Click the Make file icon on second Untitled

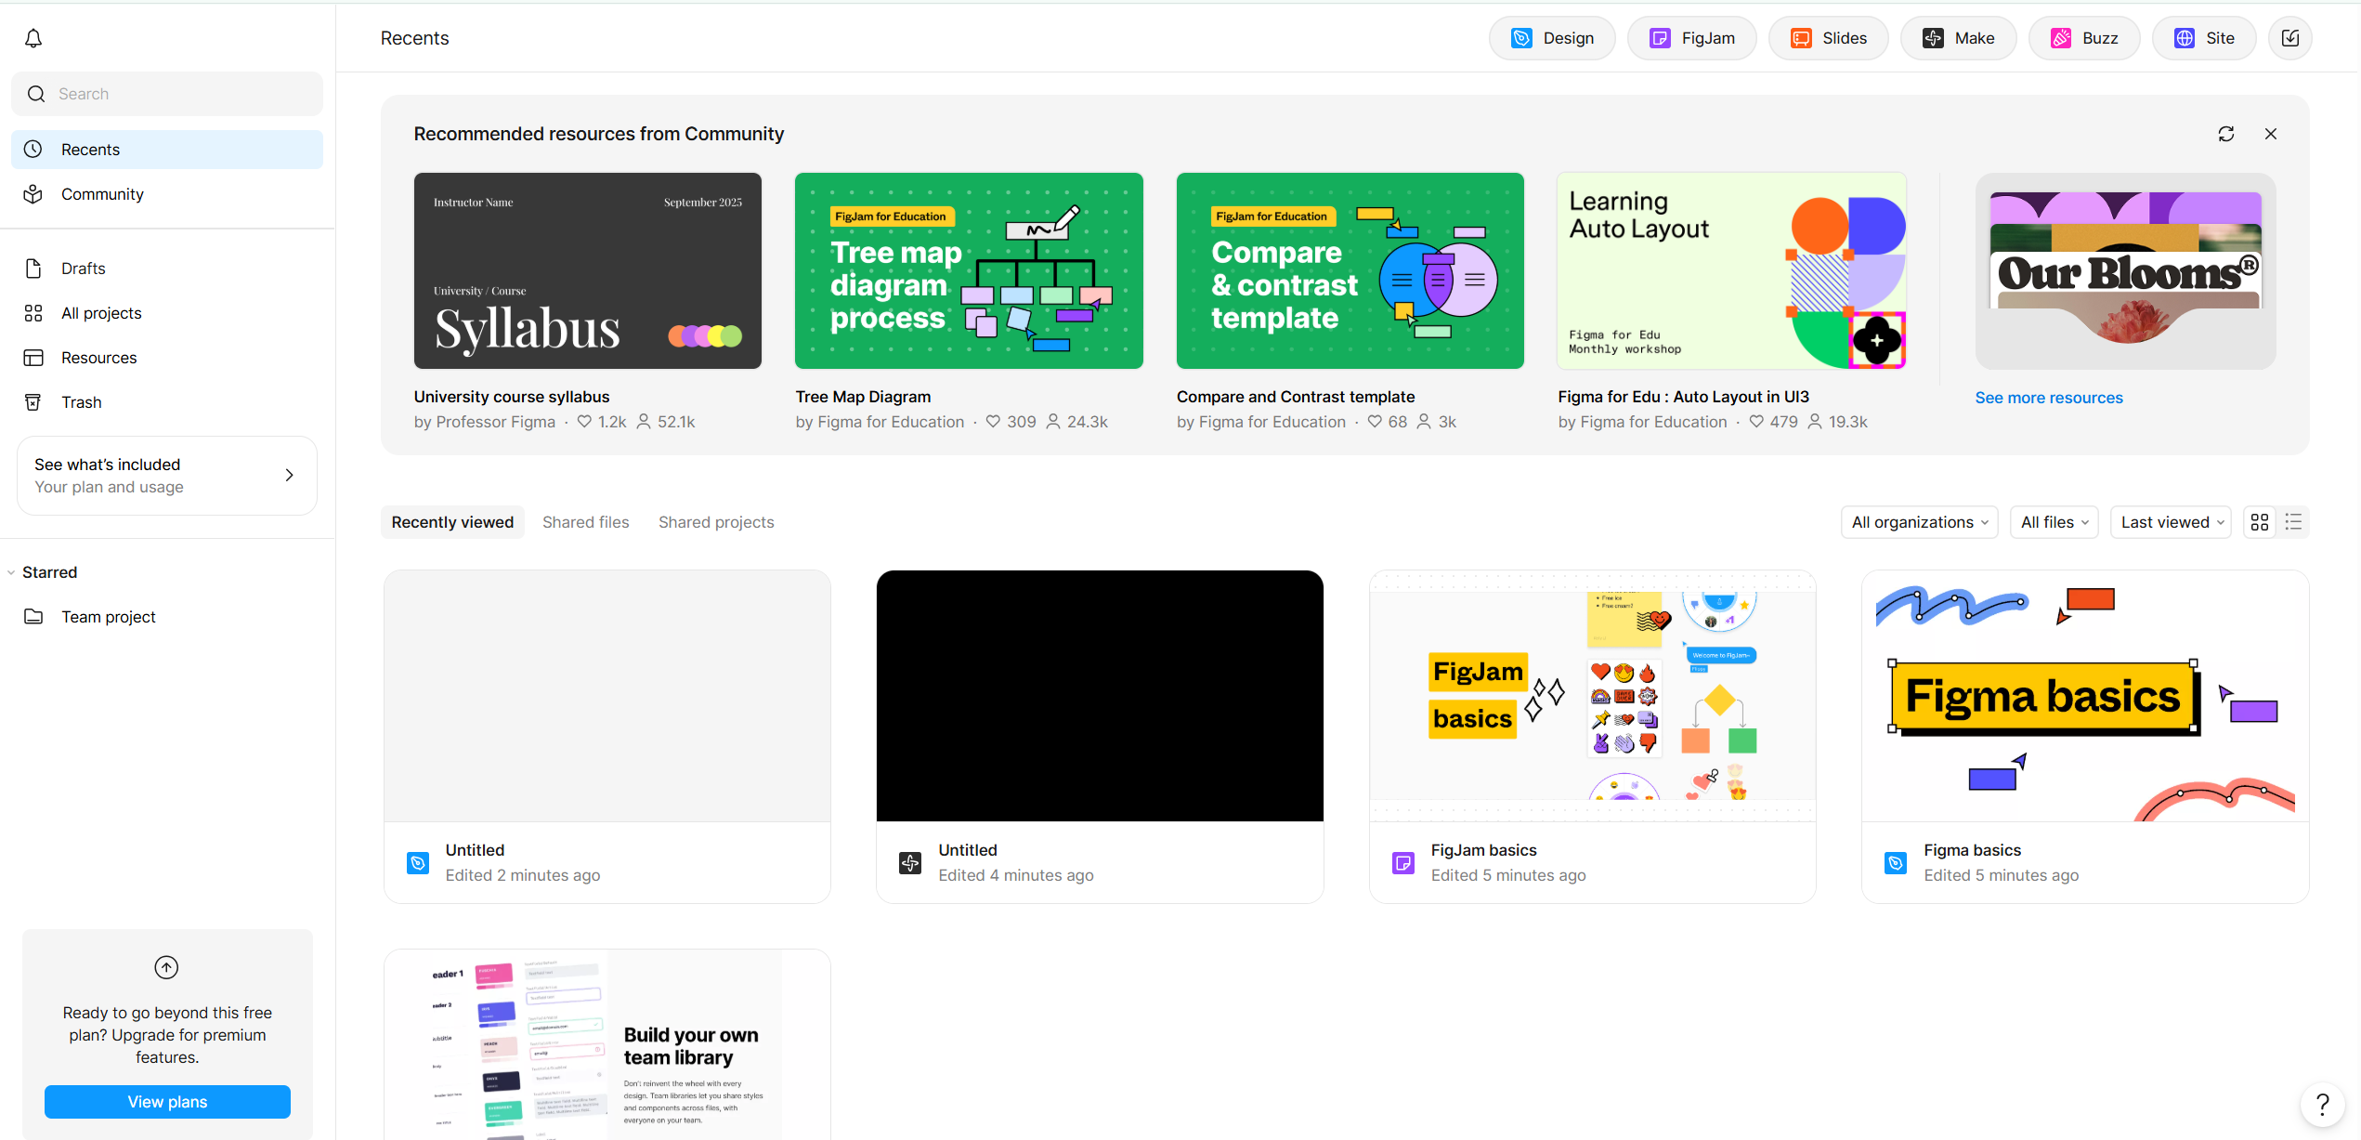coord(910,863)
